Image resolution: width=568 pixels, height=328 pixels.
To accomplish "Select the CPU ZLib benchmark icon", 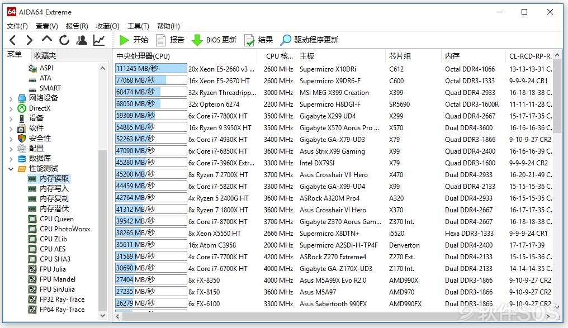I will [32, 239].
